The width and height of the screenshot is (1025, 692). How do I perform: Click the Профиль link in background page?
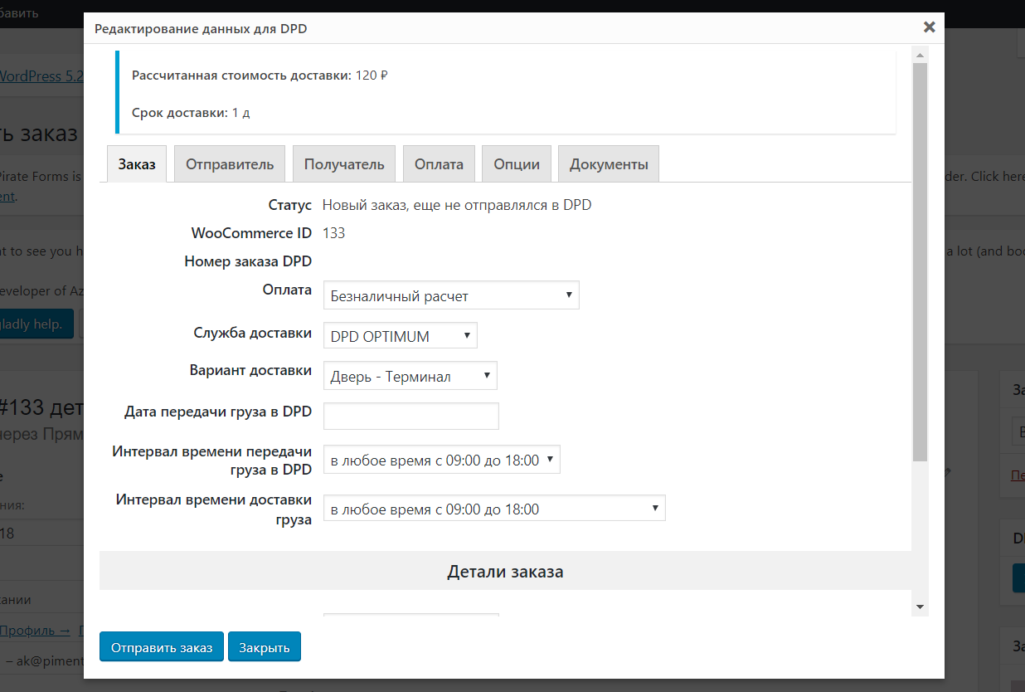coord(35,630)
